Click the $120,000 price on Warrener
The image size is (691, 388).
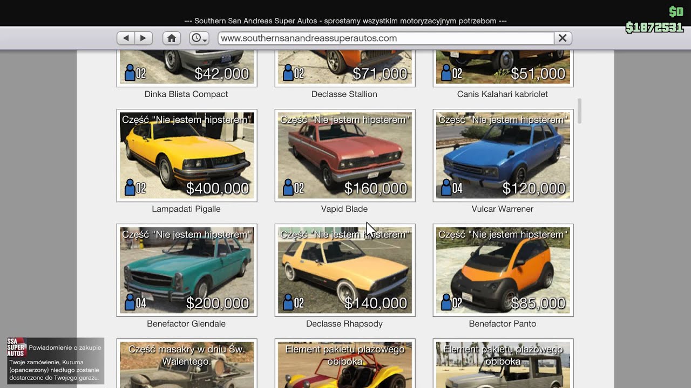534,188
